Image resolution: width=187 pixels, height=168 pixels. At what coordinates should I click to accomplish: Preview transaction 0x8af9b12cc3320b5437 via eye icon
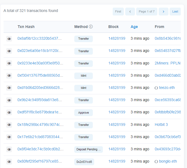[x=9, y=39]
